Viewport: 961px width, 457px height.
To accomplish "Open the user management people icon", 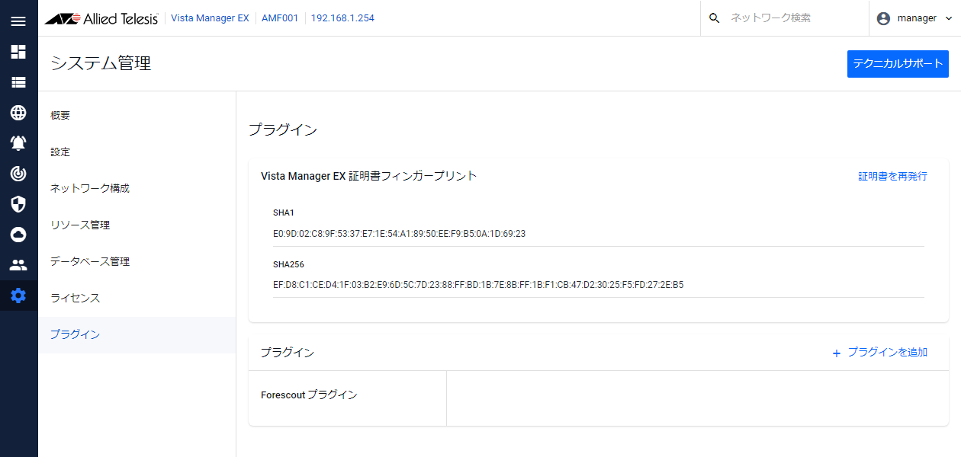I will click(x=18, y=265).
